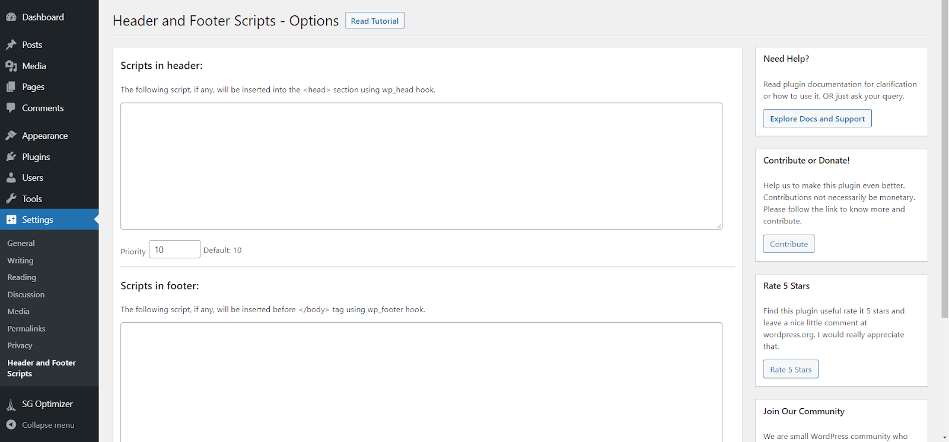Click the Dashboard gauge icon
The image size is (949, 442).
tap(11, 17)
